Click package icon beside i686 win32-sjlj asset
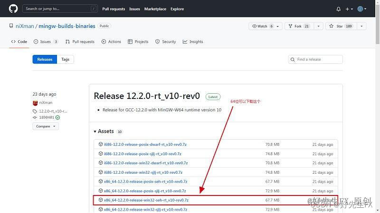This screenshot has height=213, width=380. pos(101,172)
